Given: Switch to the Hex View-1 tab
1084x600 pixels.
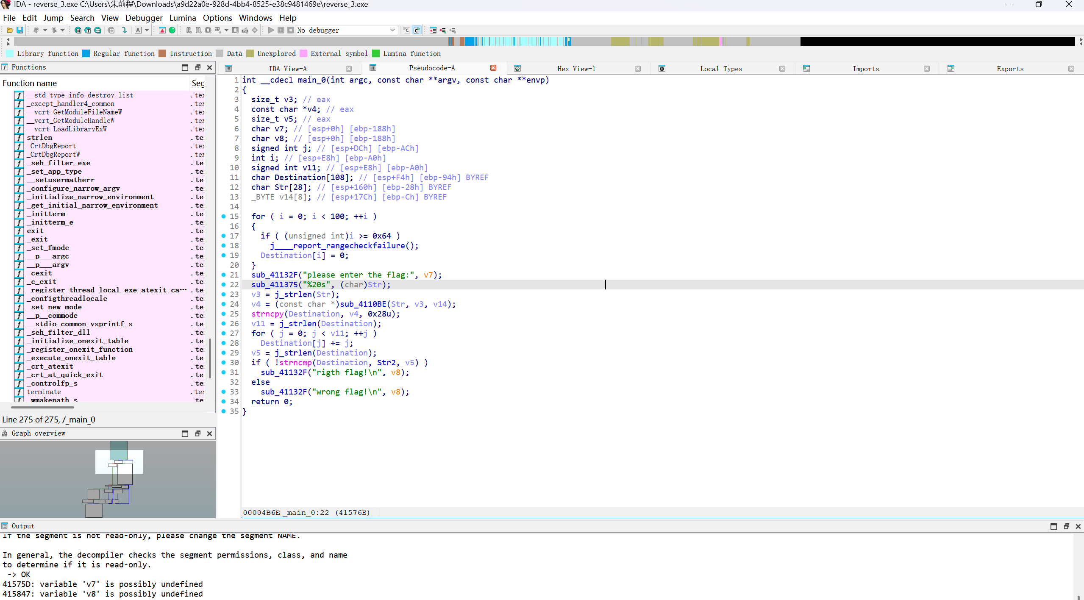Looking at the screenshot, I should click(576, 69).
